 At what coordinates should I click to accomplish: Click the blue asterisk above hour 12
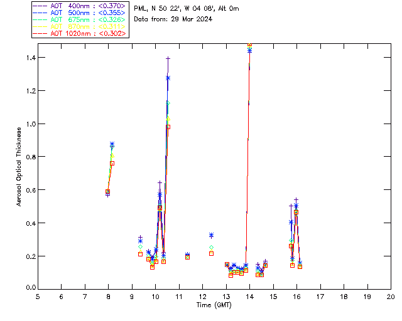[x=211, y=235]
